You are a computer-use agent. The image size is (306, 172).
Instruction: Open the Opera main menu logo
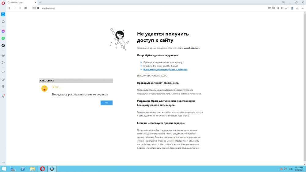[x=3, y=3]
